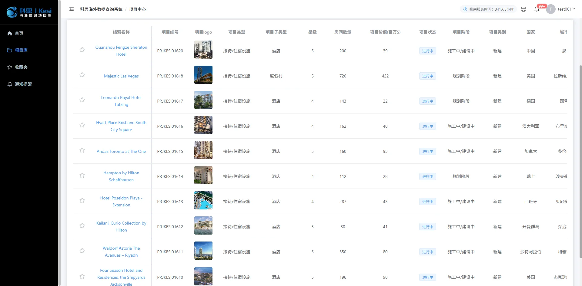Go to 首页 in the sidebar
Viewport: 582px width, 286px height.
tap(19, 33)
